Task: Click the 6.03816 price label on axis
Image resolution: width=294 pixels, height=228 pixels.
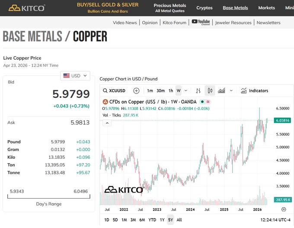Action: (282, 120)
